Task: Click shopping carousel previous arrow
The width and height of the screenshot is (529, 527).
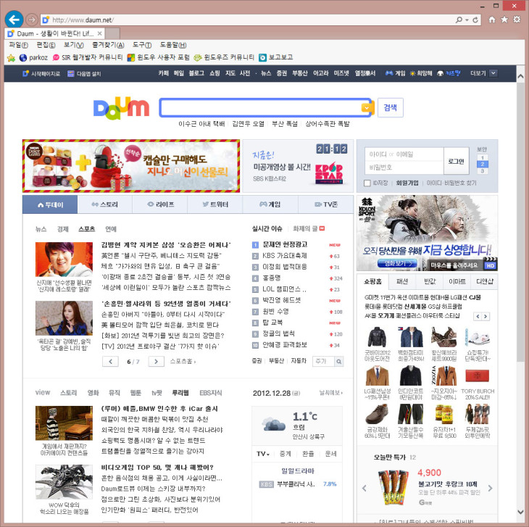Action: (x=478, y=317)
